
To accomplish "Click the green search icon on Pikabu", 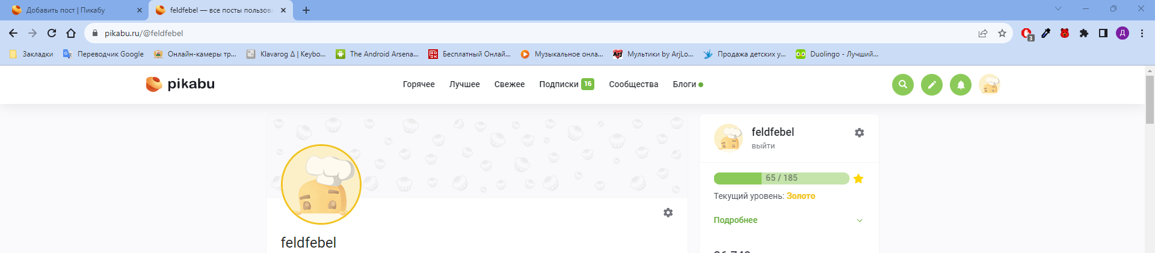I will click(902, 85).
